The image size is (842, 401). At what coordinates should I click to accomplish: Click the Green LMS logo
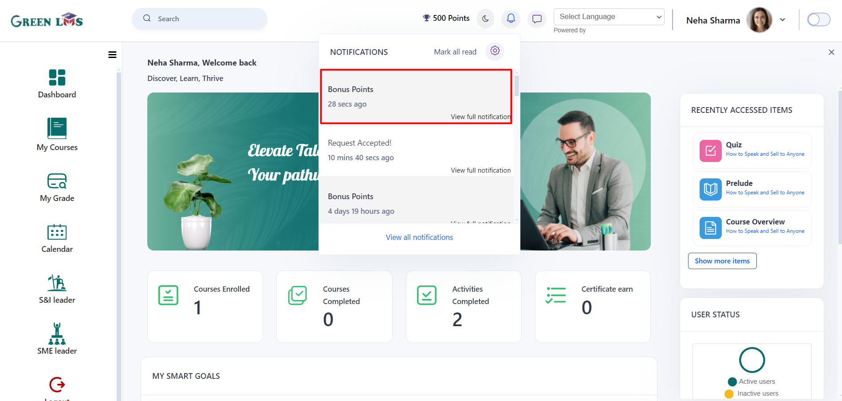pyautogui.click(x=47, y=20)
